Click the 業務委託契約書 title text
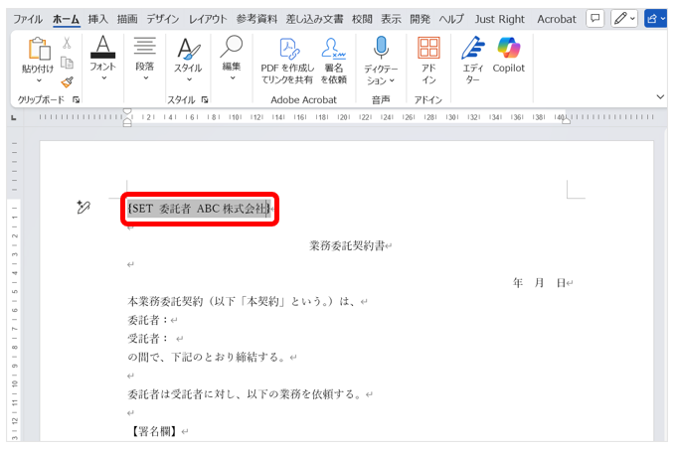The height and width of the screenshot is (452, 677). point(347,245)
